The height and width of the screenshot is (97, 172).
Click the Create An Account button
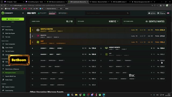tap(13, 19)
